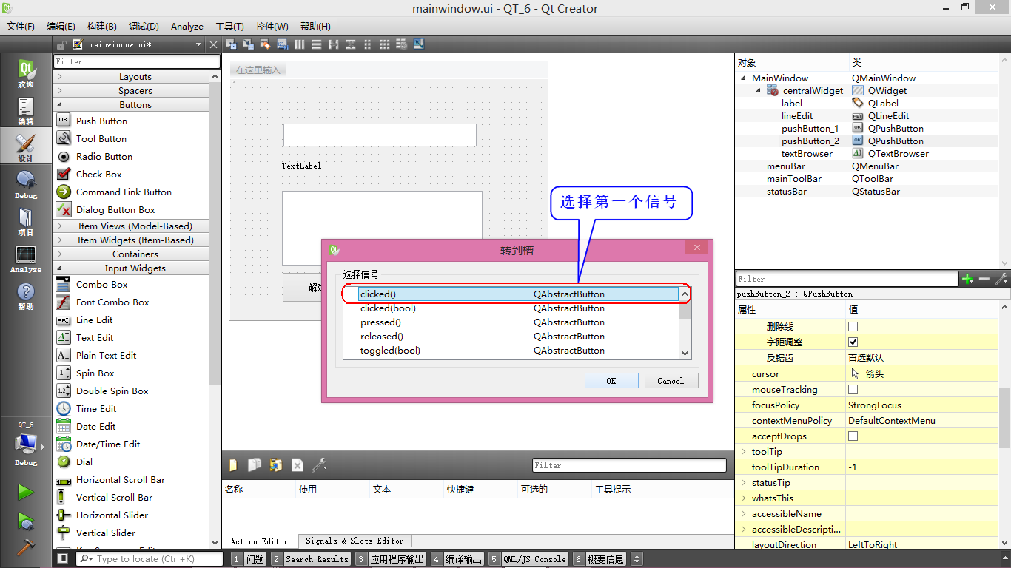
Task: Click the Adjust Size toolbar icon
Action: coord(419,44)
